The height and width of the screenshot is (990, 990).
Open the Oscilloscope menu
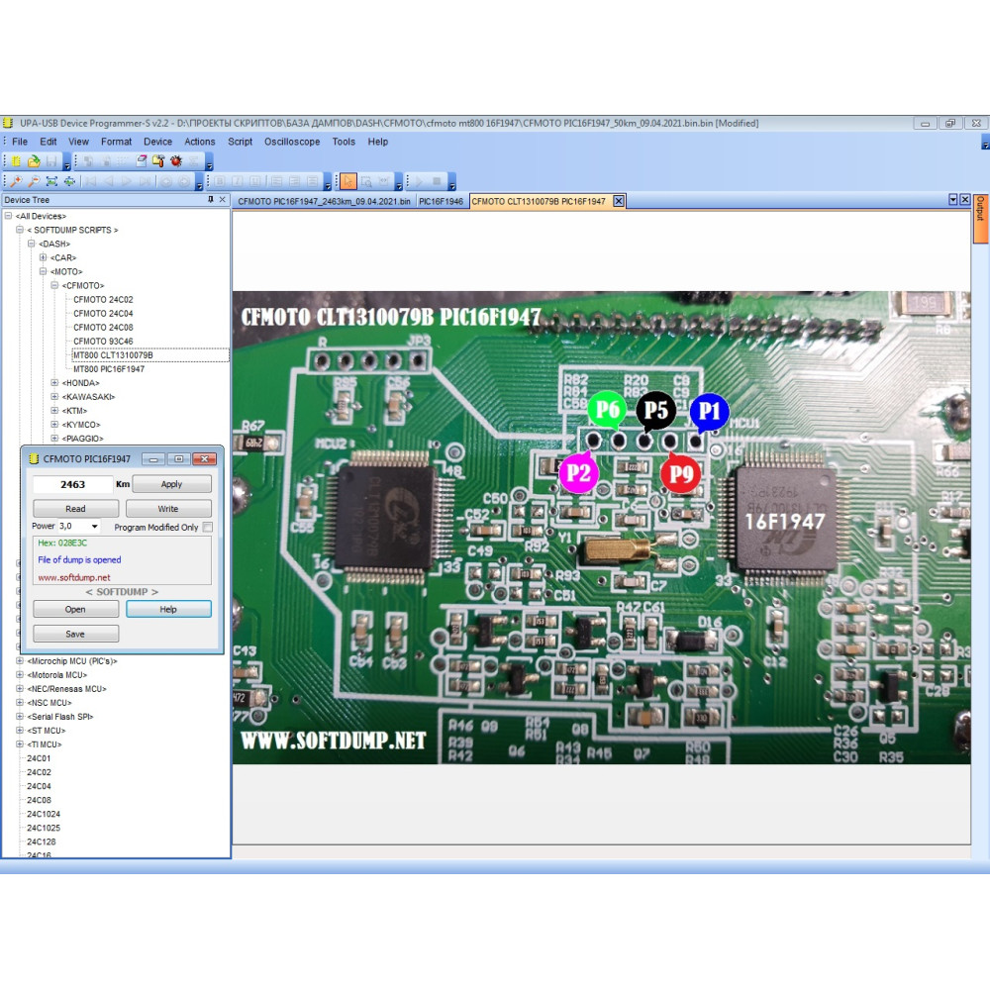point(292,142)
